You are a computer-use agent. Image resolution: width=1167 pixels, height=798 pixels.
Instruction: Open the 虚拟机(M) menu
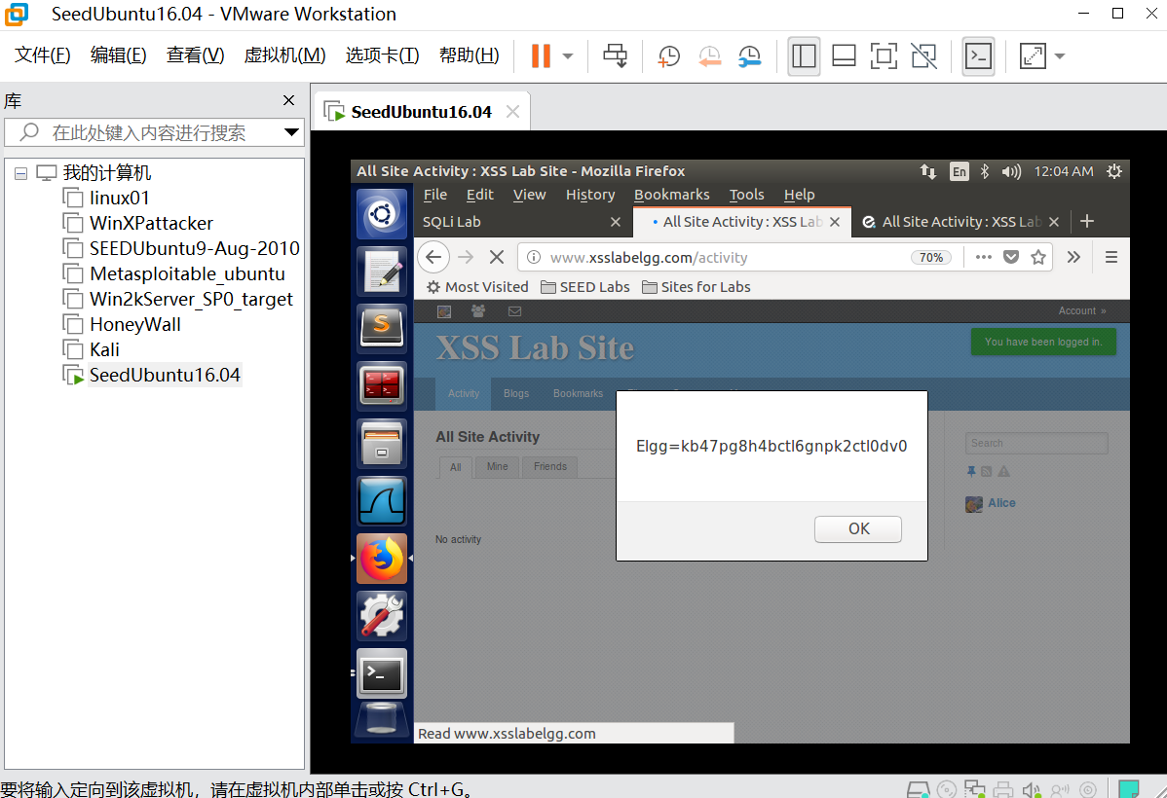pyautogui.click(x=285, y=55)
